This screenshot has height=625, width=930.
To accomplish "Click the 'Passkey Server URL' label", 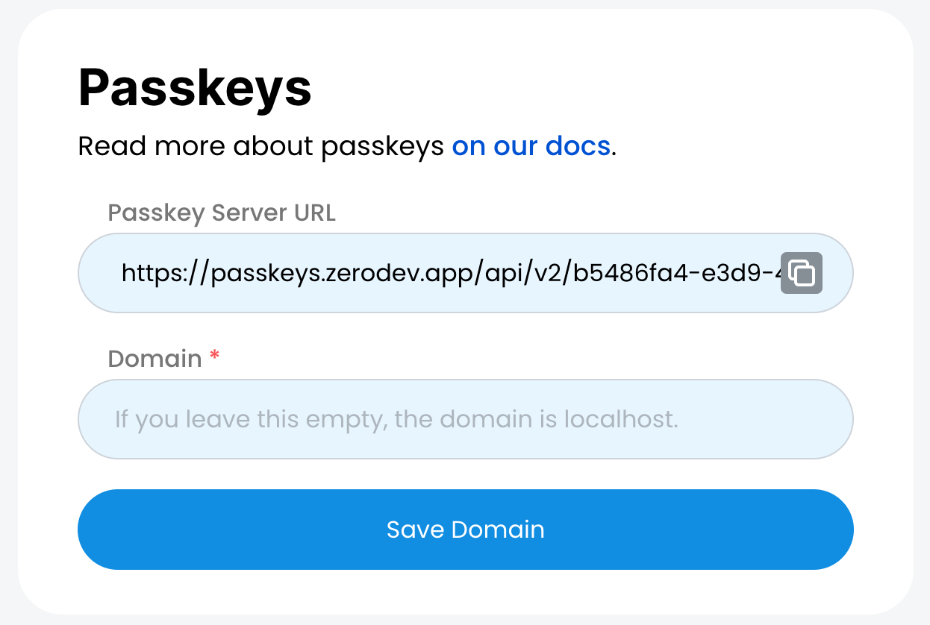I will pos(222,213).
